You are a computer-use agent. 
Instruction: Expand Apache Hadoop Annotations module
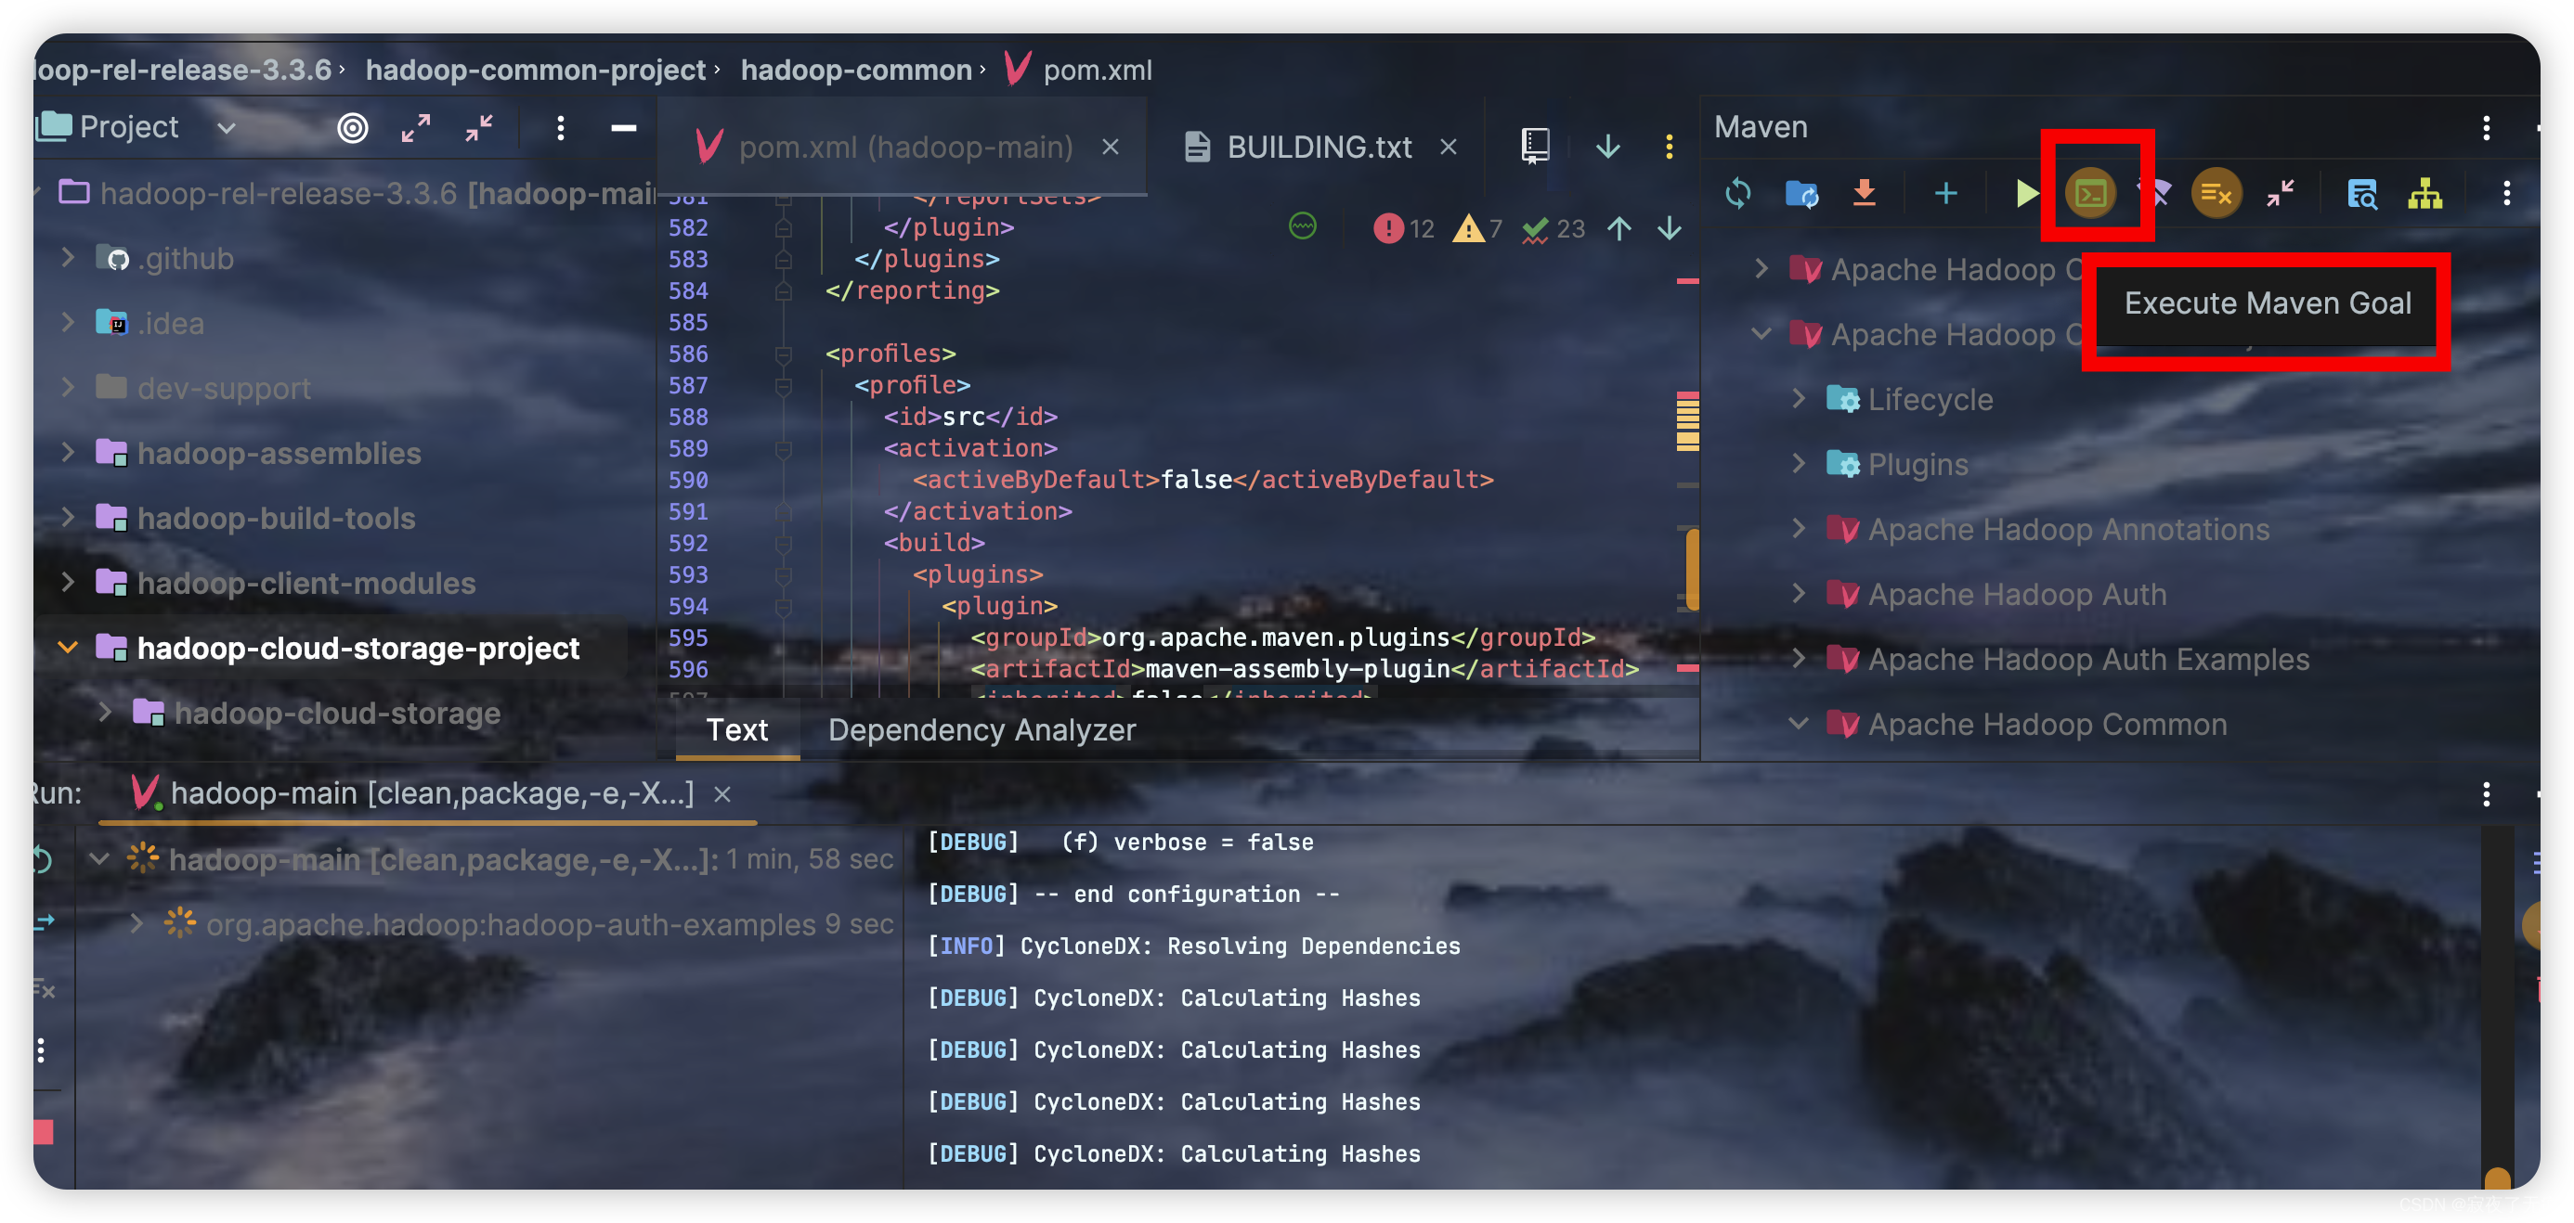(1800, 529)
